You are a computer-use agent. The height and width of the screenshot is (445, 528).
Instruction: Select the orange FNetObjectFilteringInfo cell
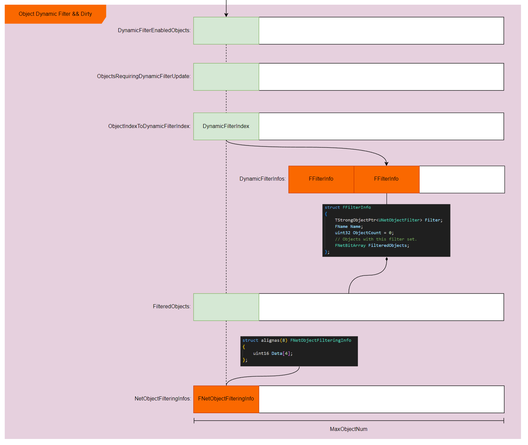point(226,399)
